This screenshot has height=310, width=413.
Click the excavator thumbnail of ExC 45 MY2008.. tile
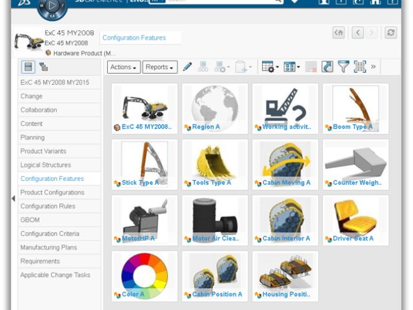[145, 107]
